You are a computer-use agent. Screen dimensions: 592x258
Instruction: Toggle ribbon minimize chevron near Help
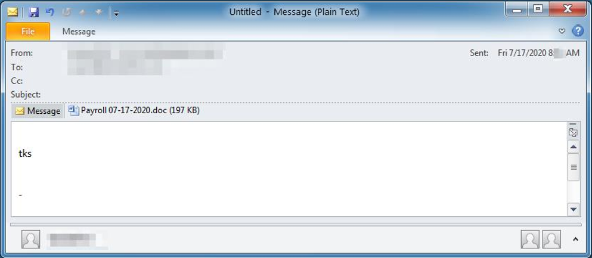pyautogui.click(x=562, y=32)
